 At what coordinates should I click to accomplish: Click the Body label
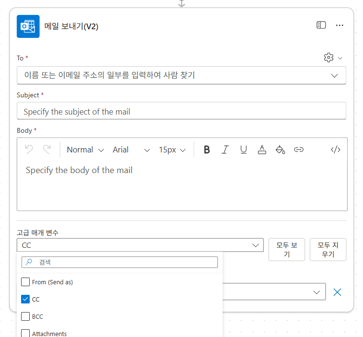point(24,130)
